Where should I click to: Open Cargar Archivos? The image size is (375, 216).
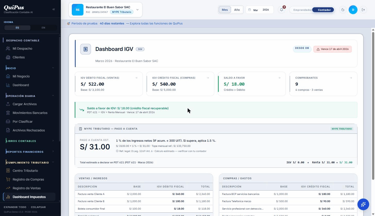click(29, 104)
